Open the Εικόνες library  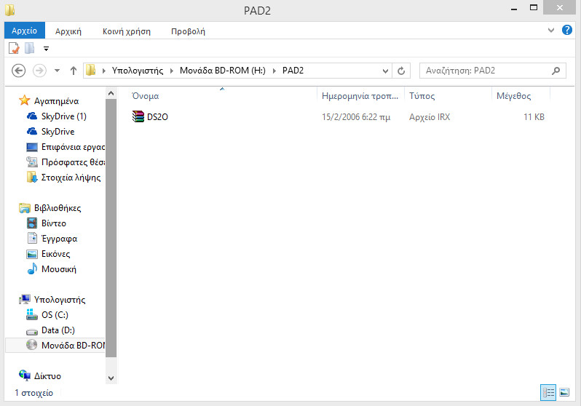[x=55, y=254]
